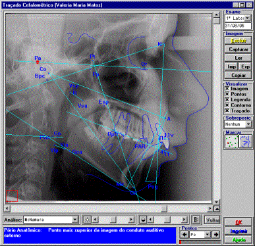Open the Pontos Po dropdown
Screen dimensions: 255x246
click(207, 235)
